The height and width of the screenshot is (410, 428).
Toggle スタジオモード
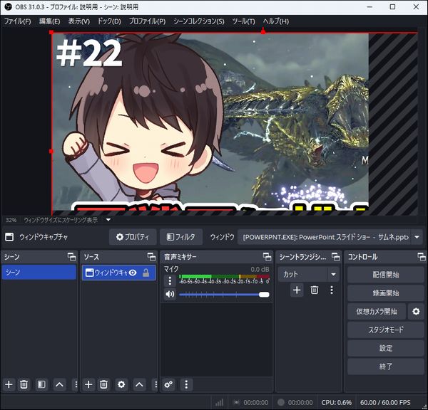coord(386,330)
